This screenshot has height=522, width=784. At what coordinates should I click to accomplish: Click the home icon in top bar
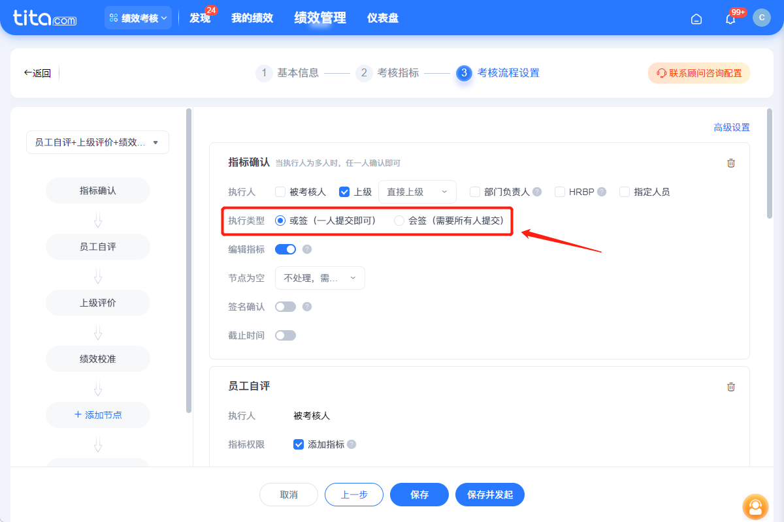point(696,19)
